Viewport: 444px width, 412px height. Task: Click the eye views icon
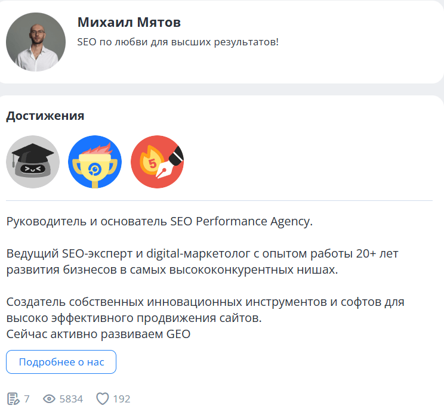click(50, 399)
